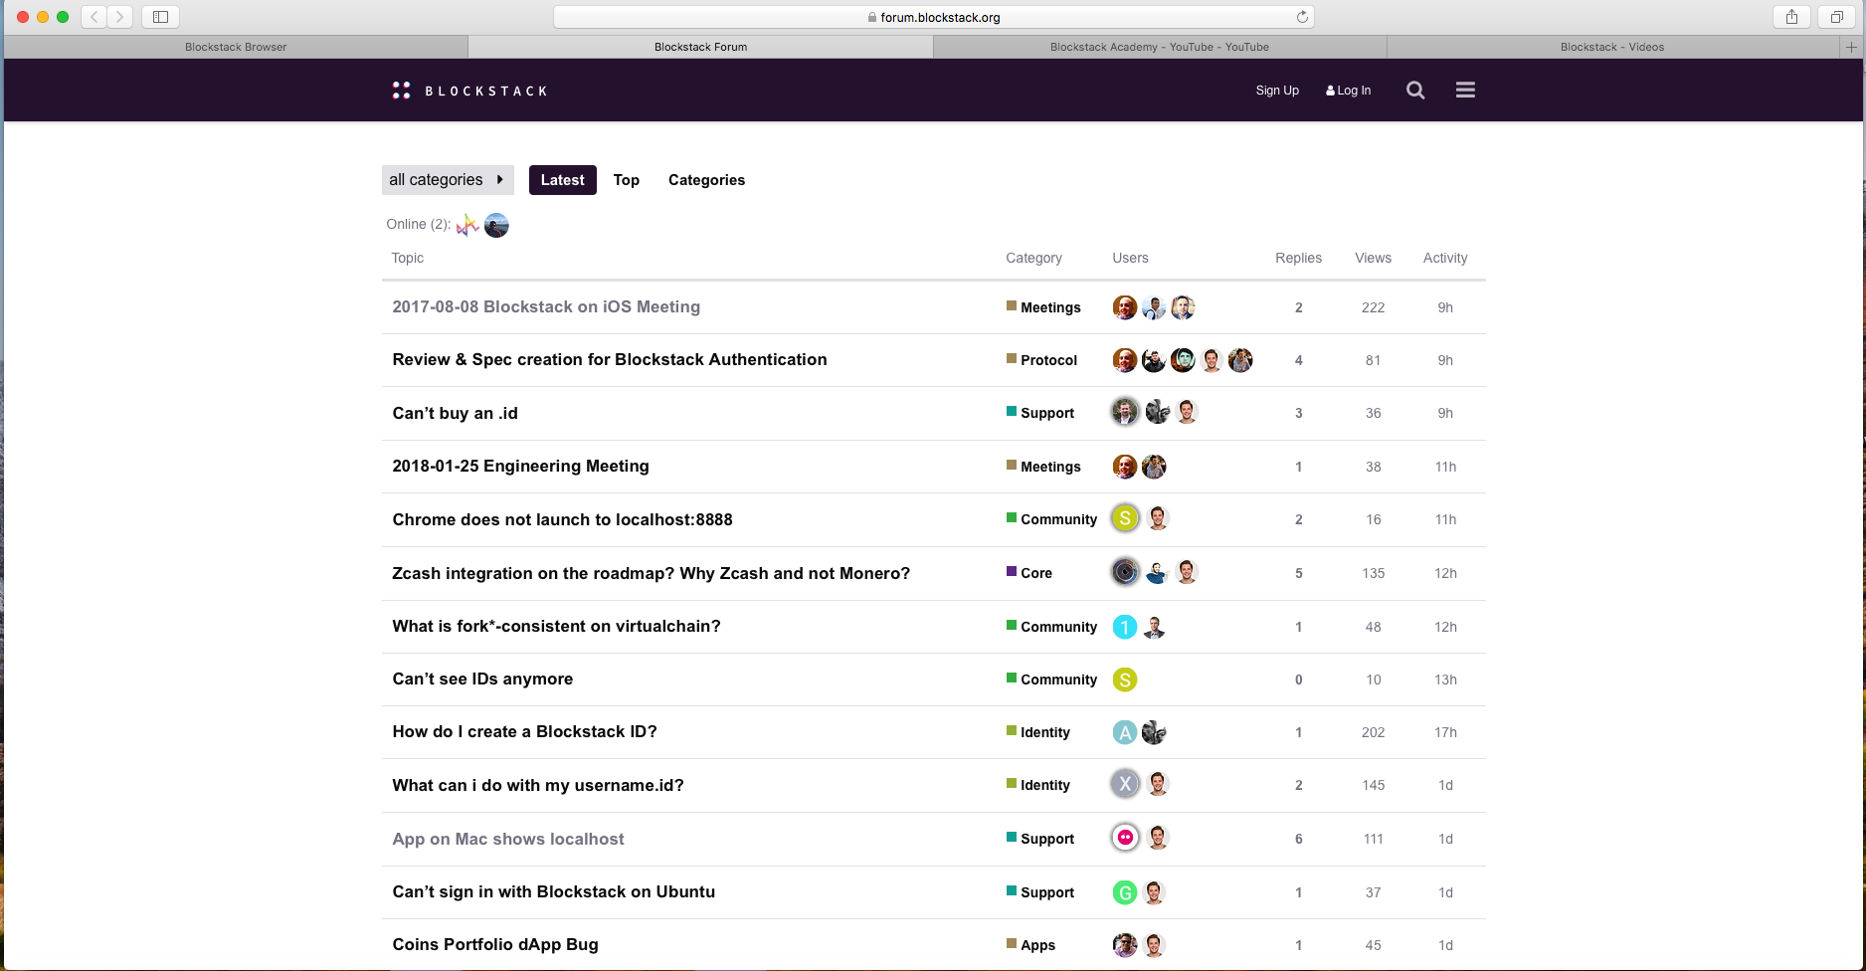Image resolution: width=1866 pixels, height=971 pixels.
Task: Click the Protocol category label
Action: point(1041,360)
